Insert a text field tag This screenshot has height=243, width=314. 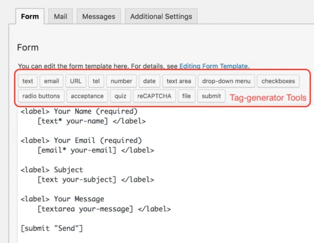coord(28,81)
